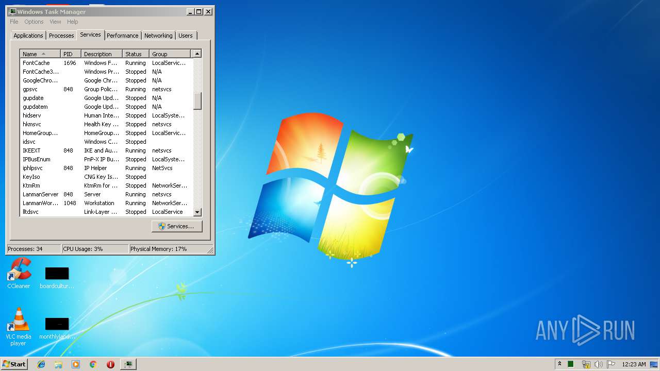Open the File menu

[14, 22]
